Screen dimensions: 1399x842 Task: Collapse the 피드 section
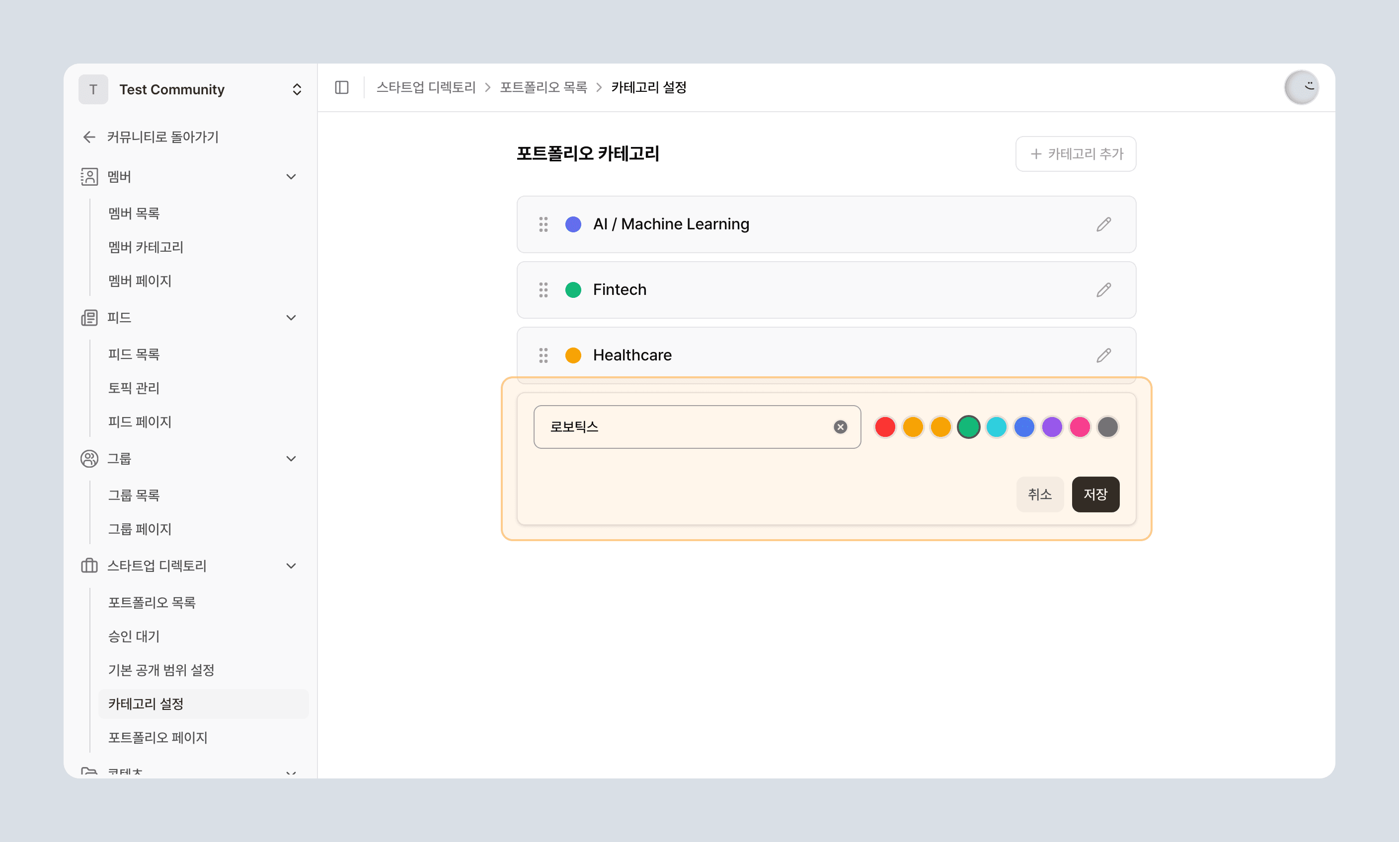[x=291, y=318]
